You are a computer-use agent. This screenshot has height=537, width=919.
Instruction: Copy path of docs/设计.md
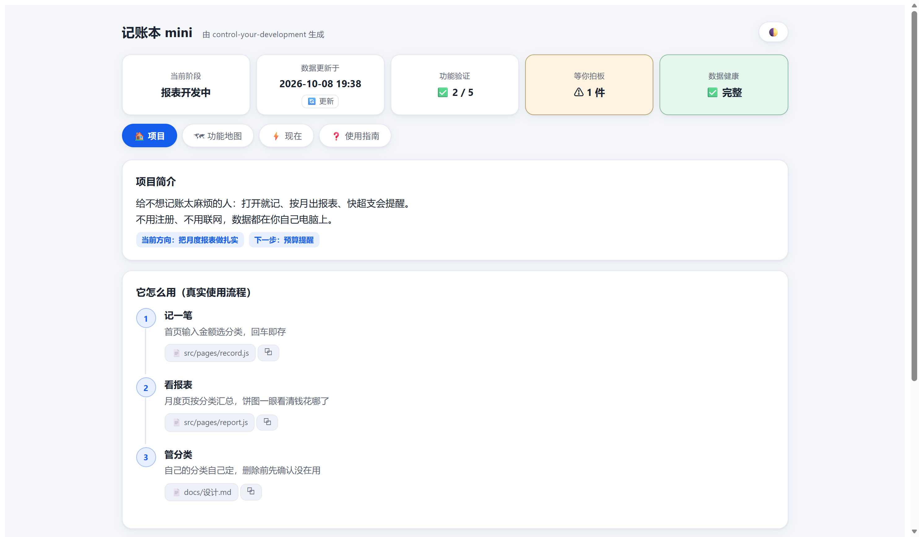pyautogui.click(x=251, y=492)
